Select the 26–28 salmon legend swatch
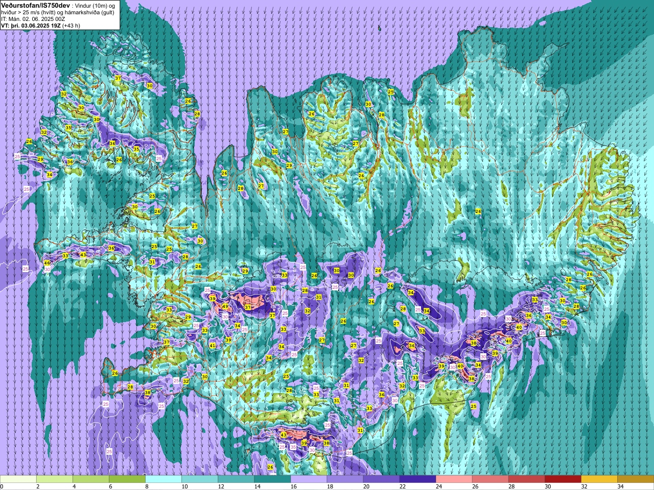 pos(490,479)
